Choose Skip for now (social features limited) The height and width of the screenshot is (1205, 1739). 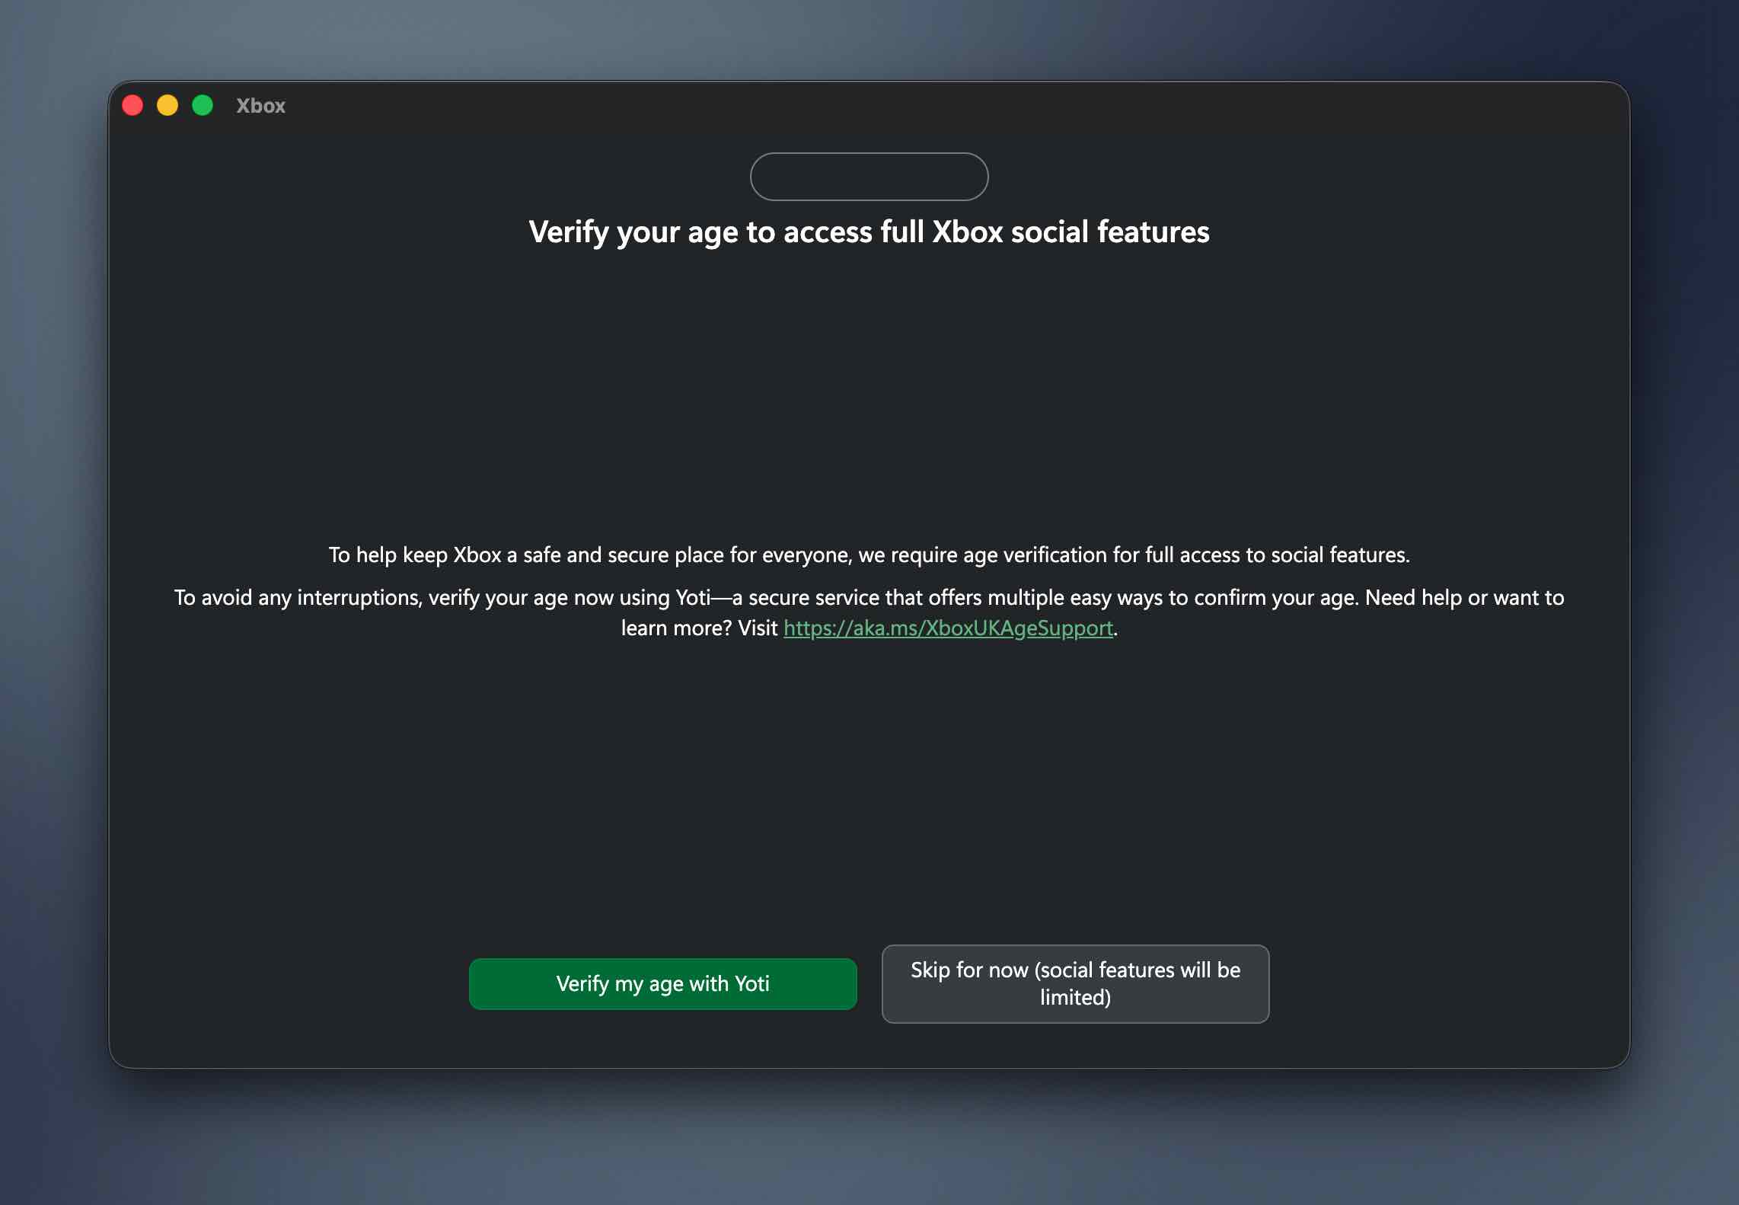pos(1075,983)
